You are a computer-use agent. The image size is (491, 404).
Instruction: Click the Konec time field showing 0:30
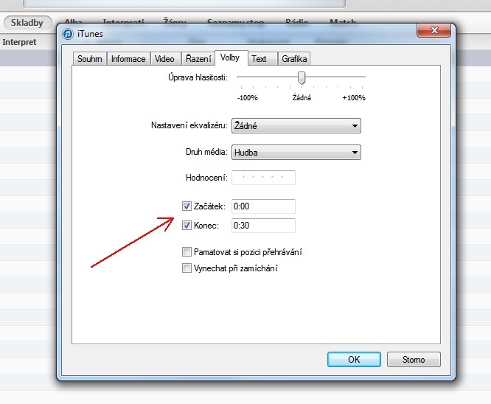click(263, 226)
